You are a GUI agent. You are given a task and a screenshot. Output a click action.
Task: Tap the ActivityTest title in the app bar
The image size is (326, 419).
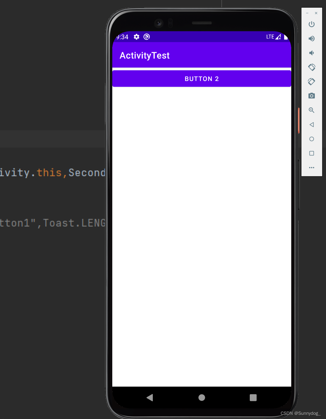tap(144, 55)
